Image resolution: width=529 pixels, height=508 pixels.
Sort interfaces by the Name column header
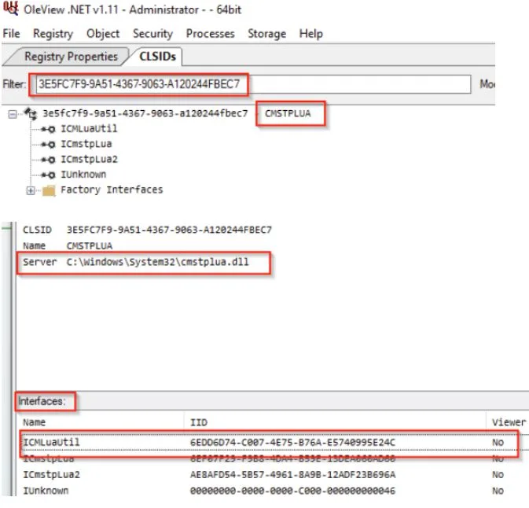(34, 422)
